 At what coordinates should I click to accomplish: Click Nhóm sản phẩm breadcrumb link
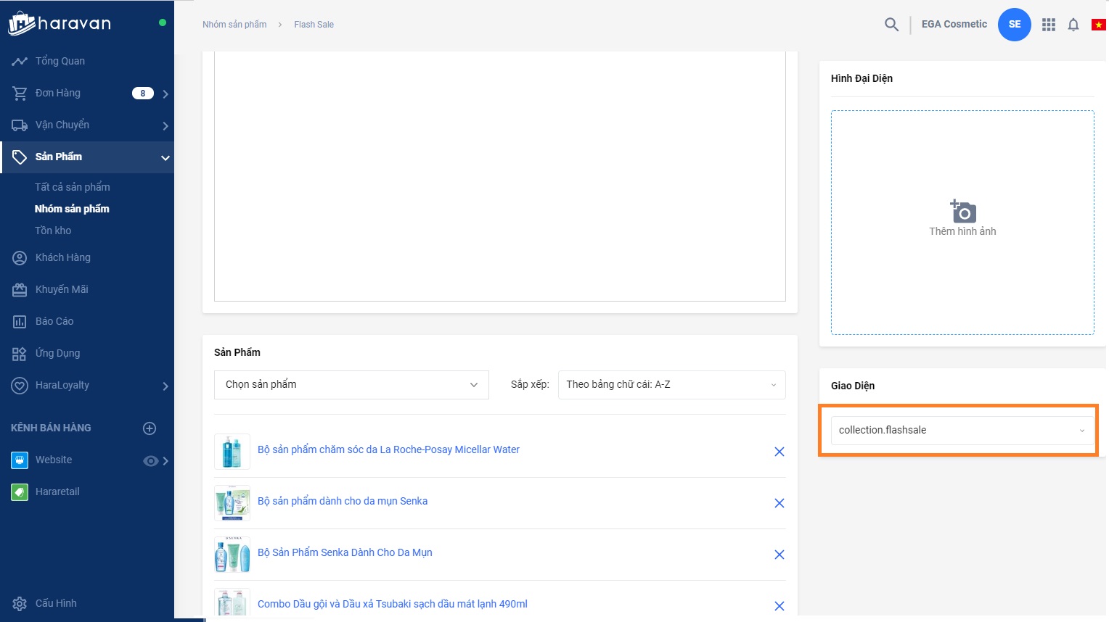pos(234,25)
